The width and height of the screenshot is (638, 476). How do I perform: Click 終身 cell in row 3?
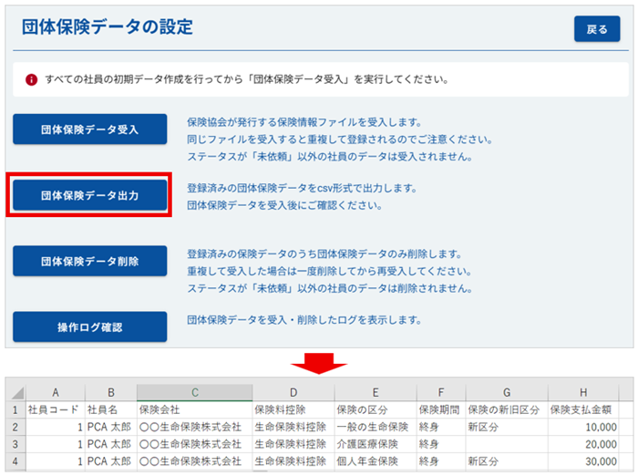tap(441, 444)
